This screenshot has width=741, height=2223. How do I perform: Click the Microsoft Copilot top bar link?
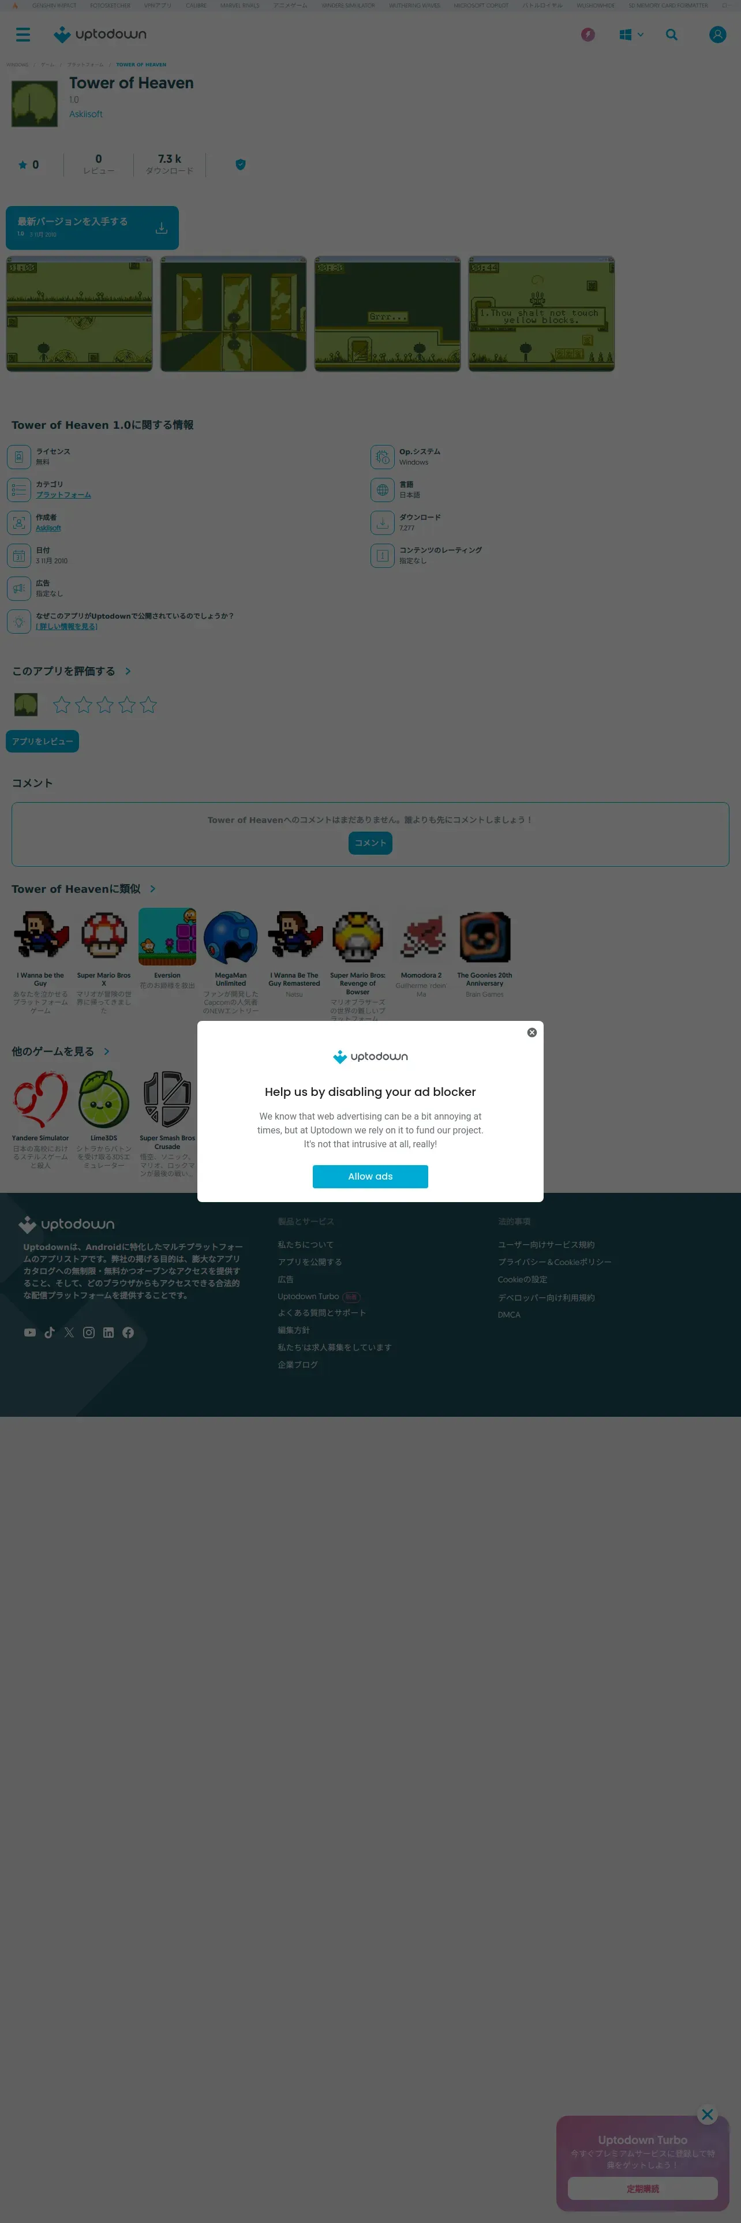pyautogui.click(x=481, y=5)
